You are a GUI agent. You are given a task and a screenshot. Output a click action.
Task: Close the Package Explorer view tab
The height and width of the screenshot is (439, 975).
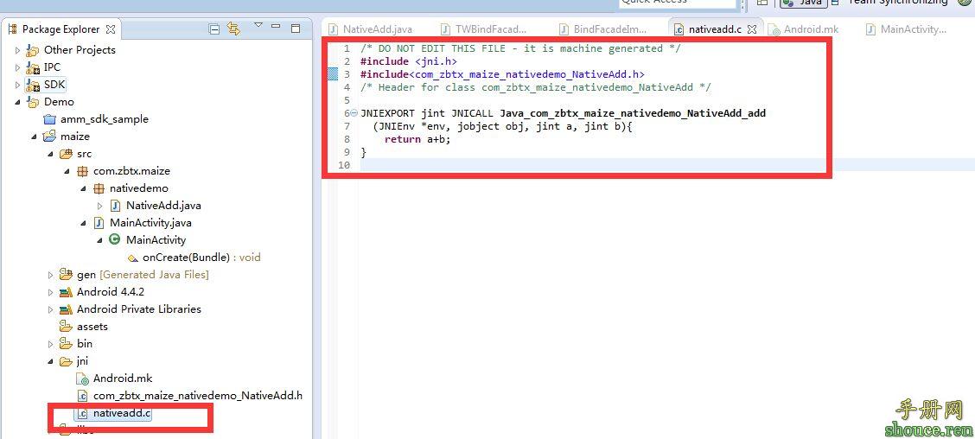[x=111, y=29]
